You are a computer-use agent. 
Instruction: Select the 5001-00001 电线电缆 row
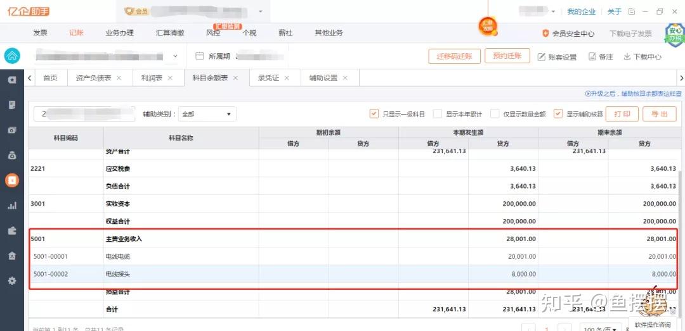pos(353,256)
